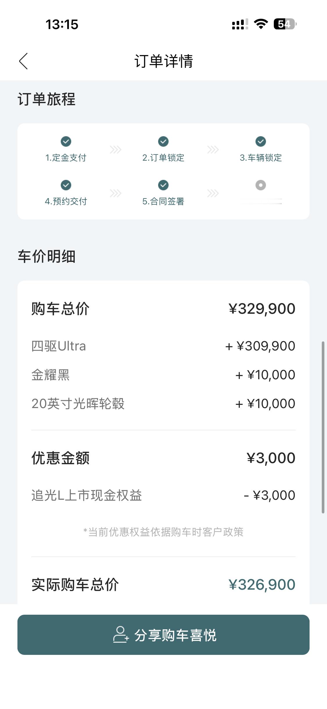Tap the 购车总价 ¥329,900 row
The height and width of the screenshot is (709, 327).
163,309
